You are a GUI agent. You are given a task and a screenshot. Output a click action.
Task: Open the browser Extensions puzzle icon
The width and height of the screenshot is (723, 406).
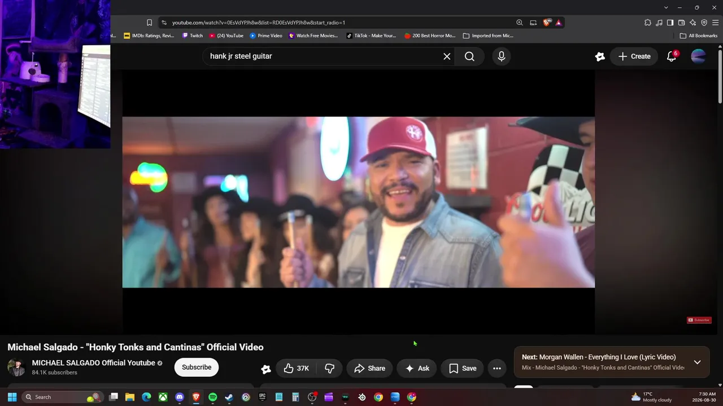[x=648, y=23]
